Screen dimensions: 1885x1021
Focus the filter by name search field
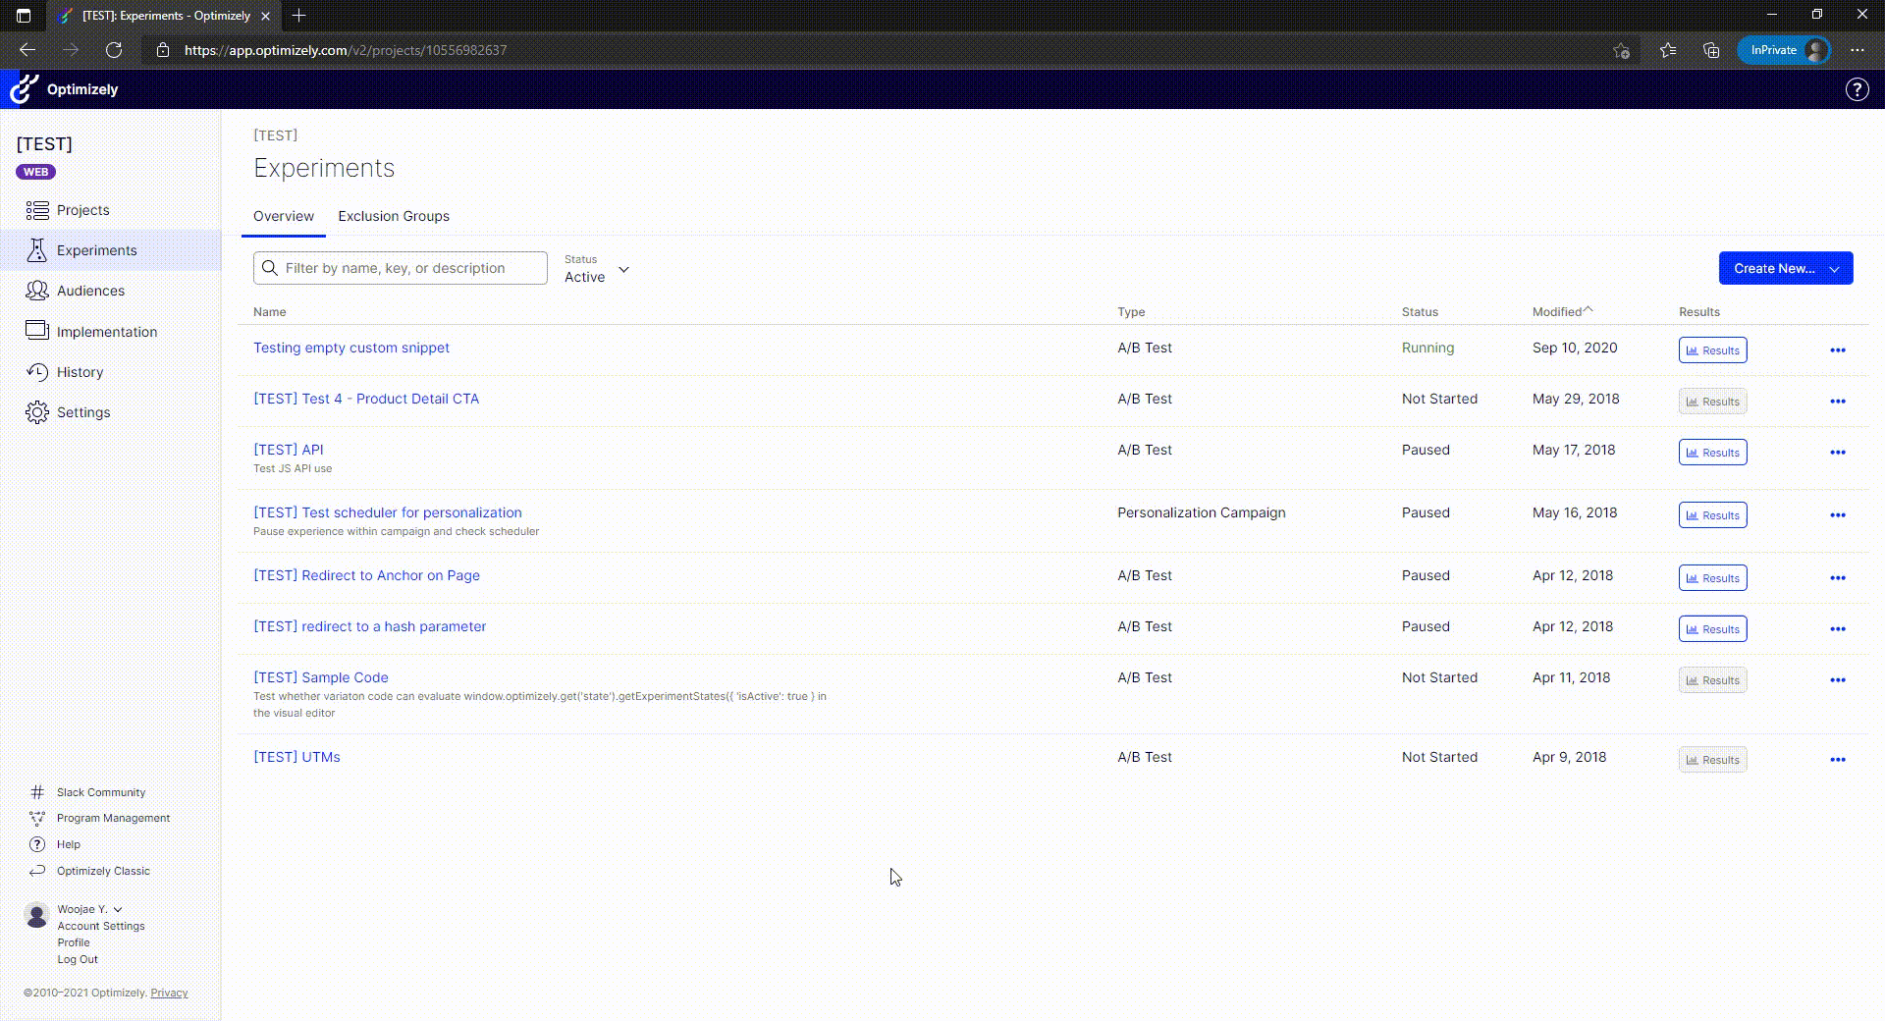coord(401,268)
